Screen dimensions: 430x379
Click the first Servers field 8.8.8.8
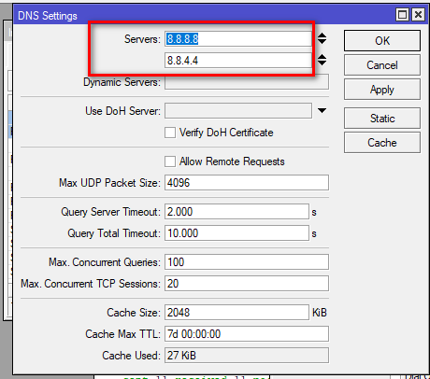coord(238,39)
